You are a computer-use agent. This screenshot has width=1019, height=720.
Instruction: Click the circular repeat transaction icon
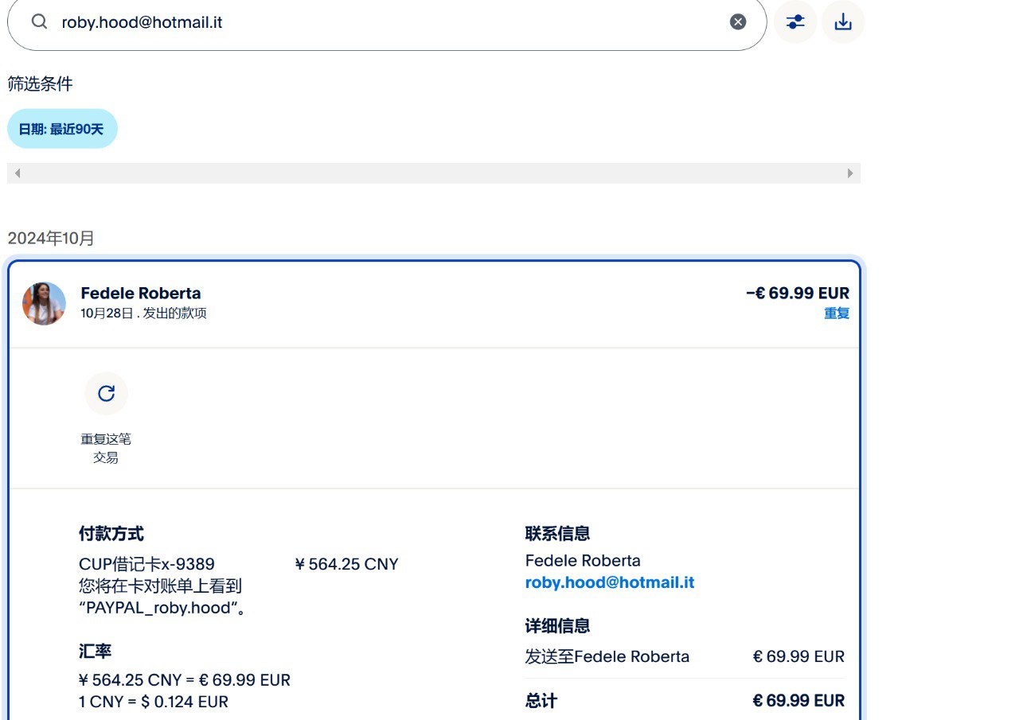click(x=106, y=393)
